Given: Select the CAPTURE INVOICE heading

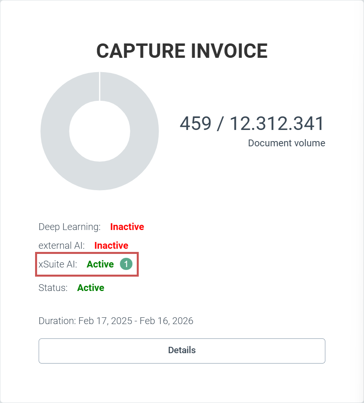Looking at the screenshot, I should pyautogui.click(x=182, y=51).
